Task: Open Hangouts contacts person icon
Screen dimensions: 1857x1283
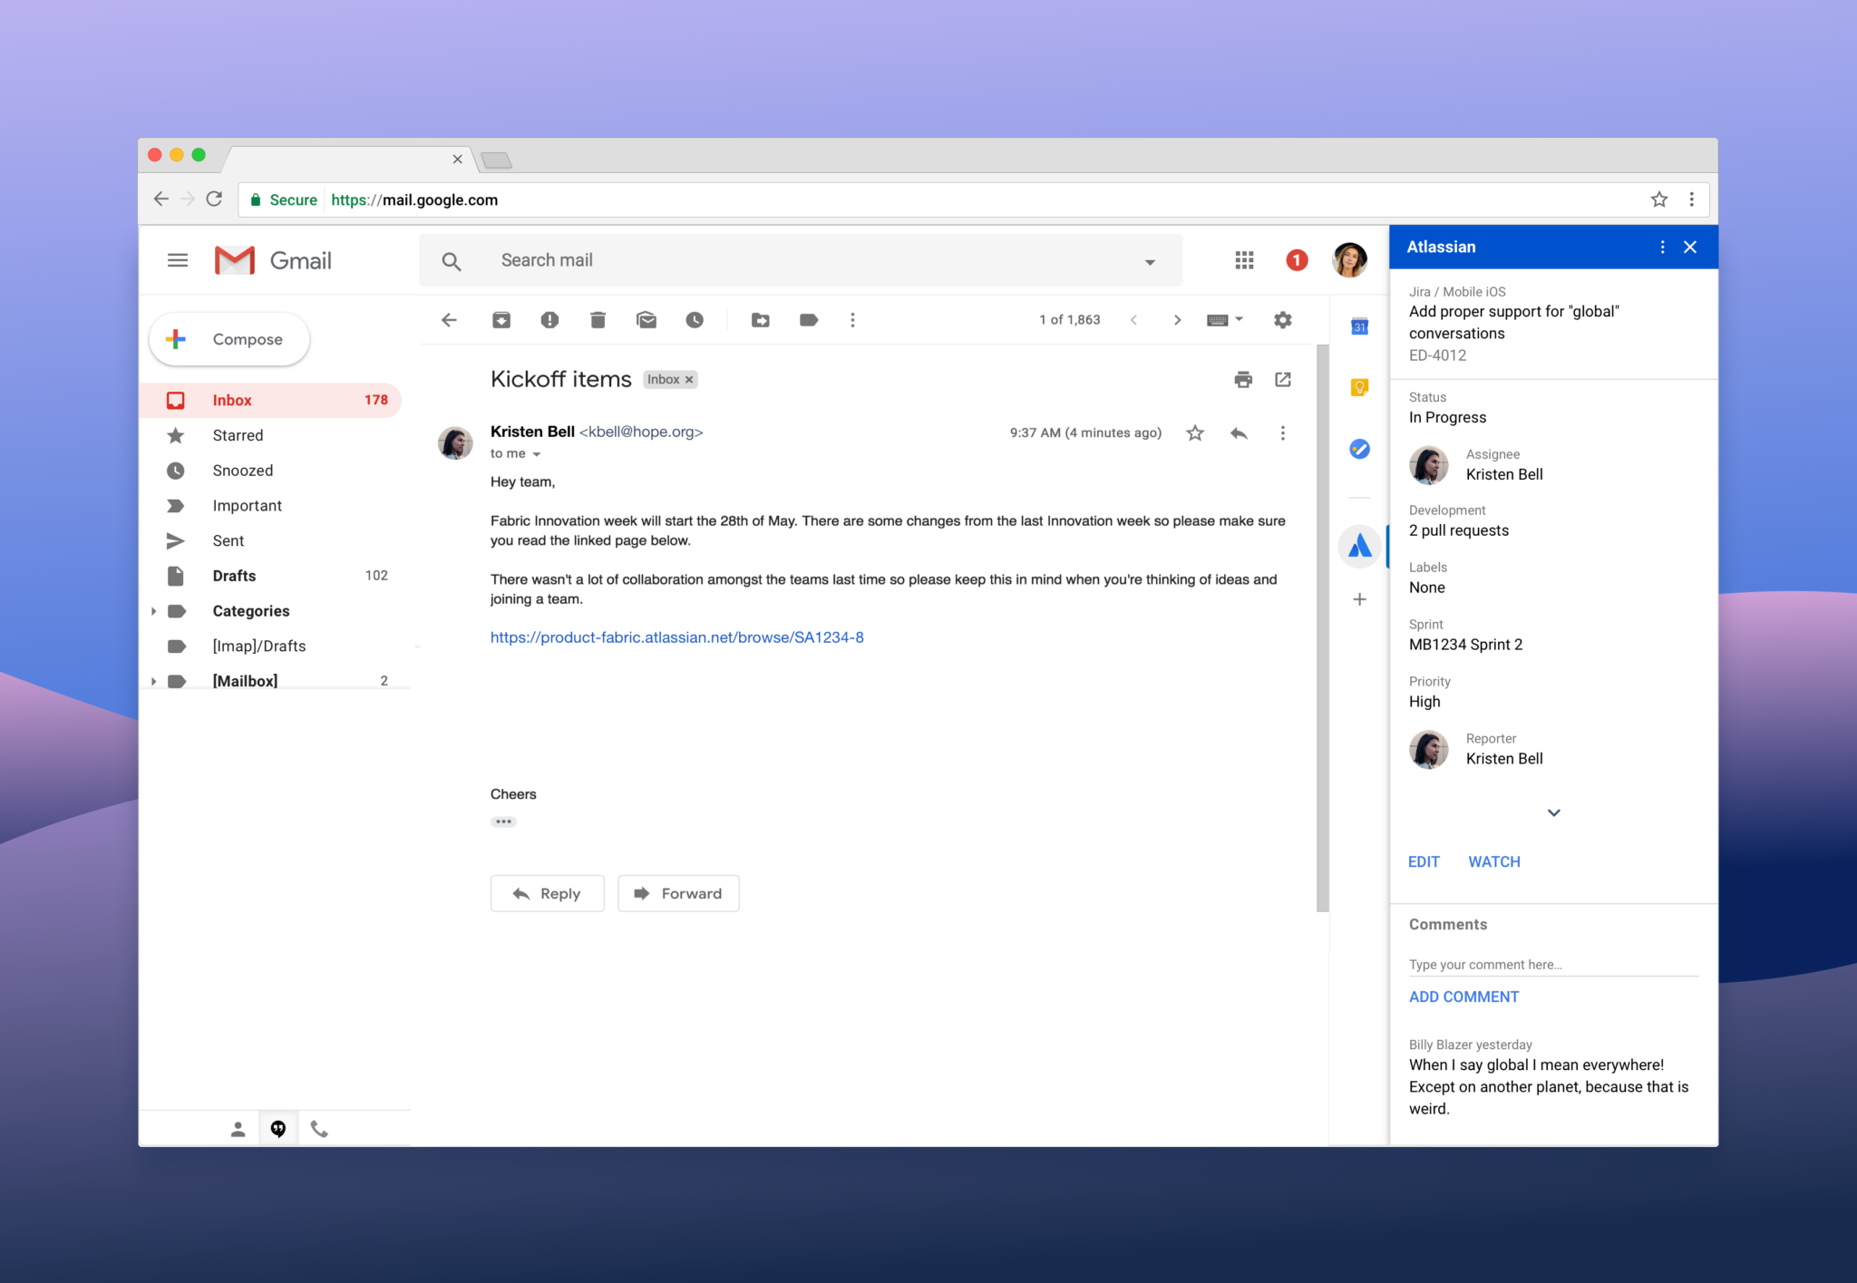Action: tap(238, 1129)
